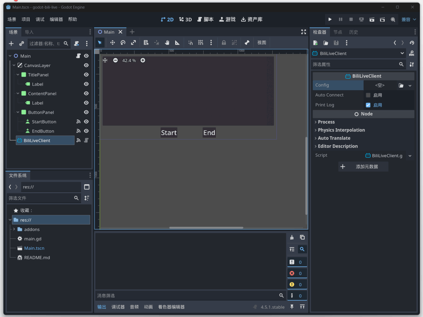Toggle visibility of EndButton node
The height and width of the screenshot is (317, 423).
[x=86, y=131]
